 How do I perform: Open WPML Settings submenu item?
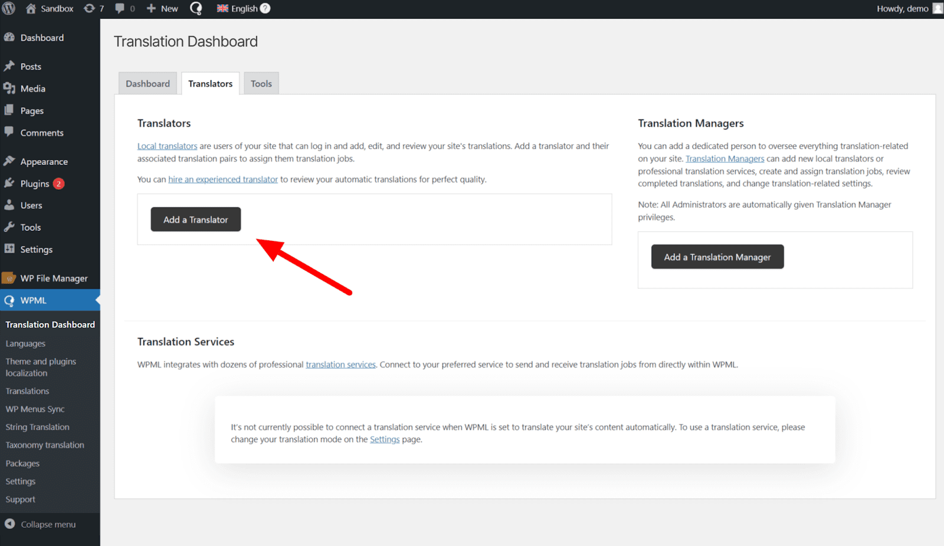[21, 481]
